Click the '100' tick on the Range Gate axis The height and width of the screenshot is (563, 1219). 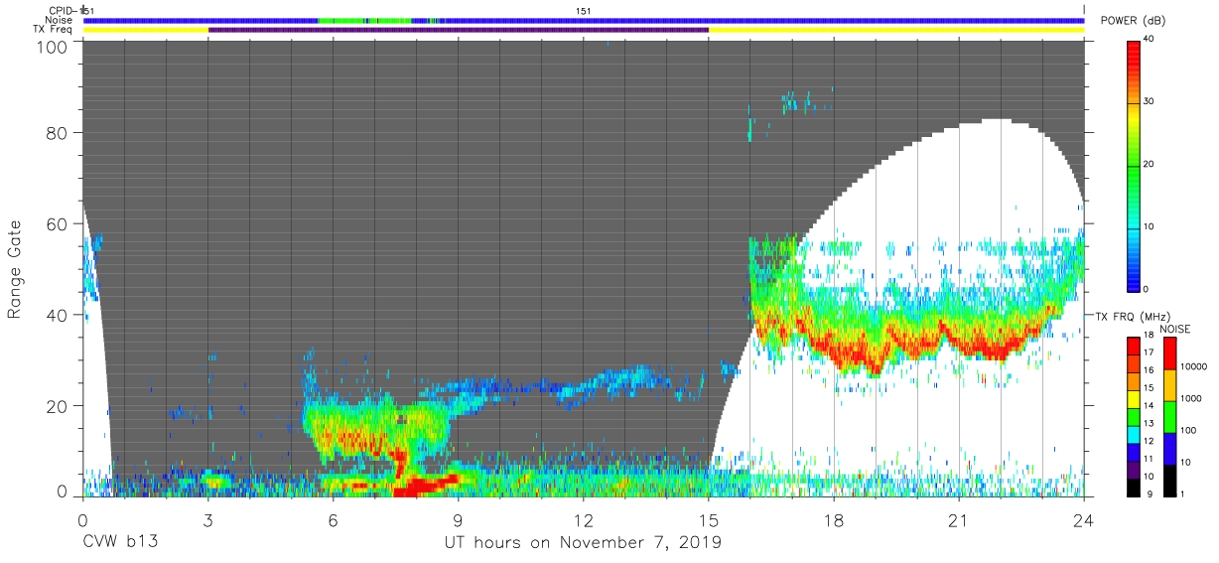[53, 46]
